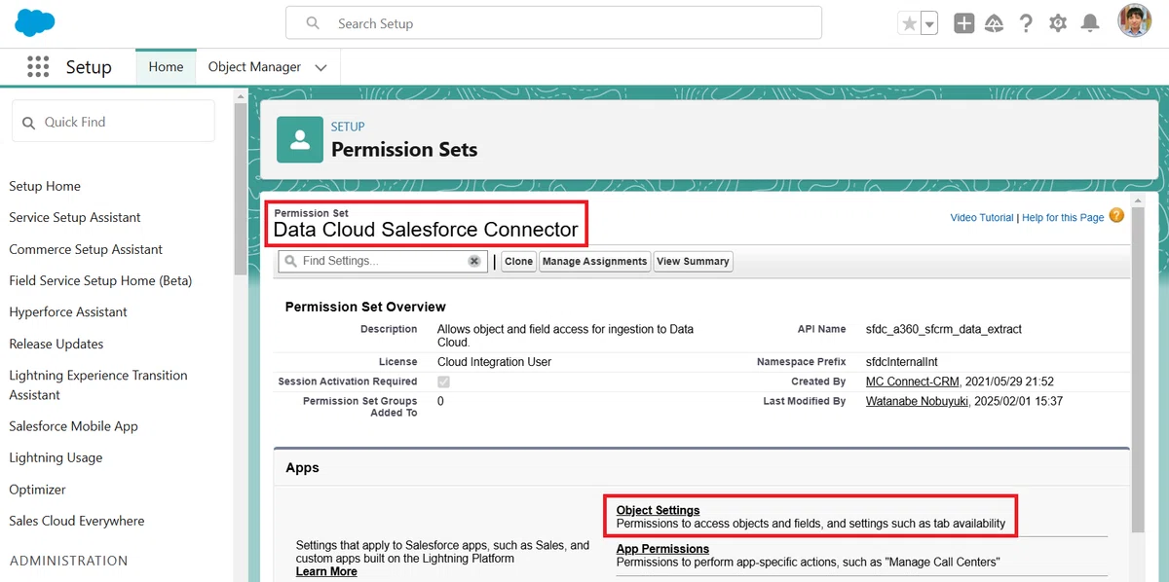Click API name sfdc_a360_sfcrm_data_extract
1169x582 pixels.
click(944, 330)
